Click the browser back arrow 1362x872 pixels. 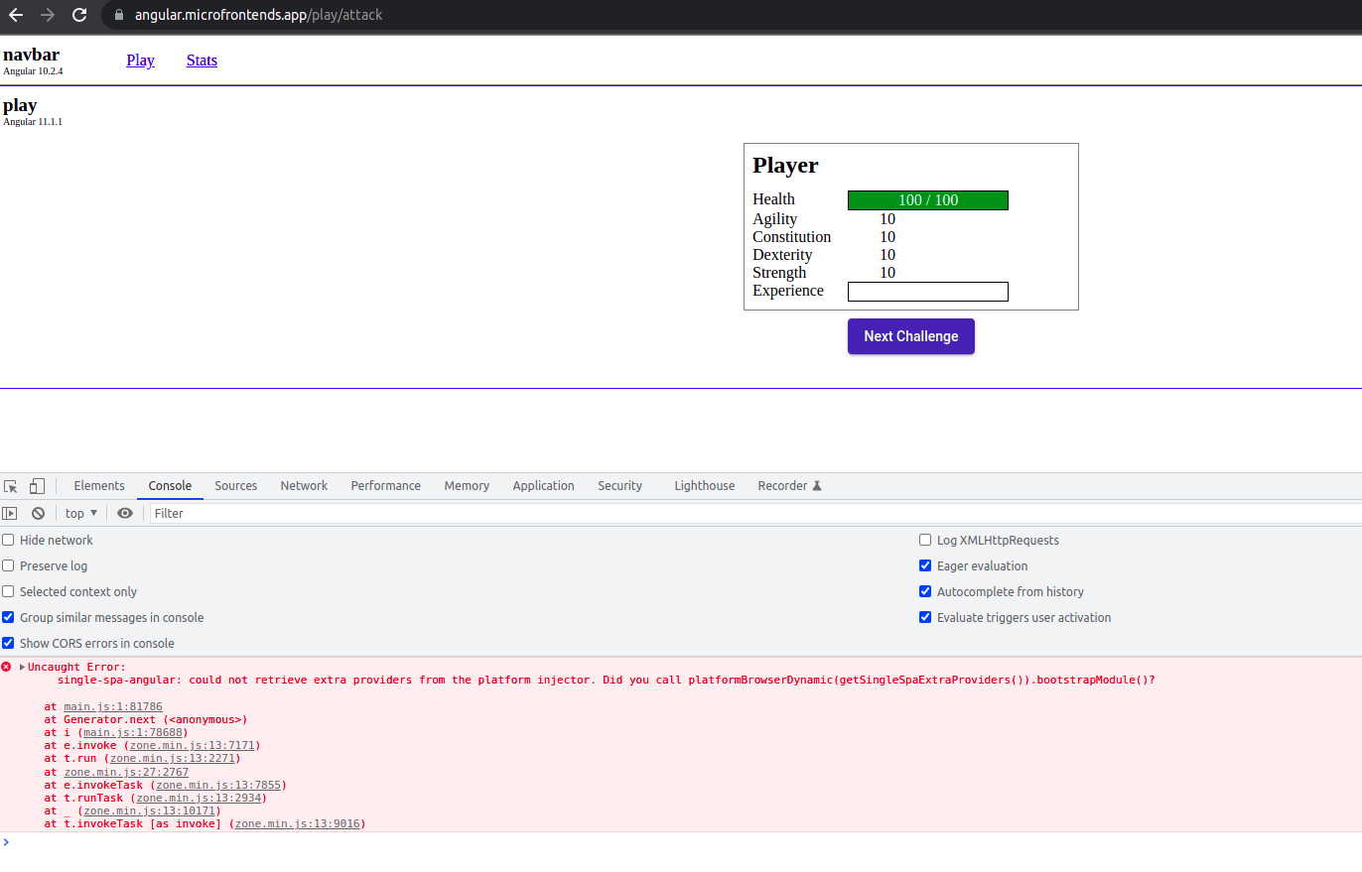pos(14,15)
